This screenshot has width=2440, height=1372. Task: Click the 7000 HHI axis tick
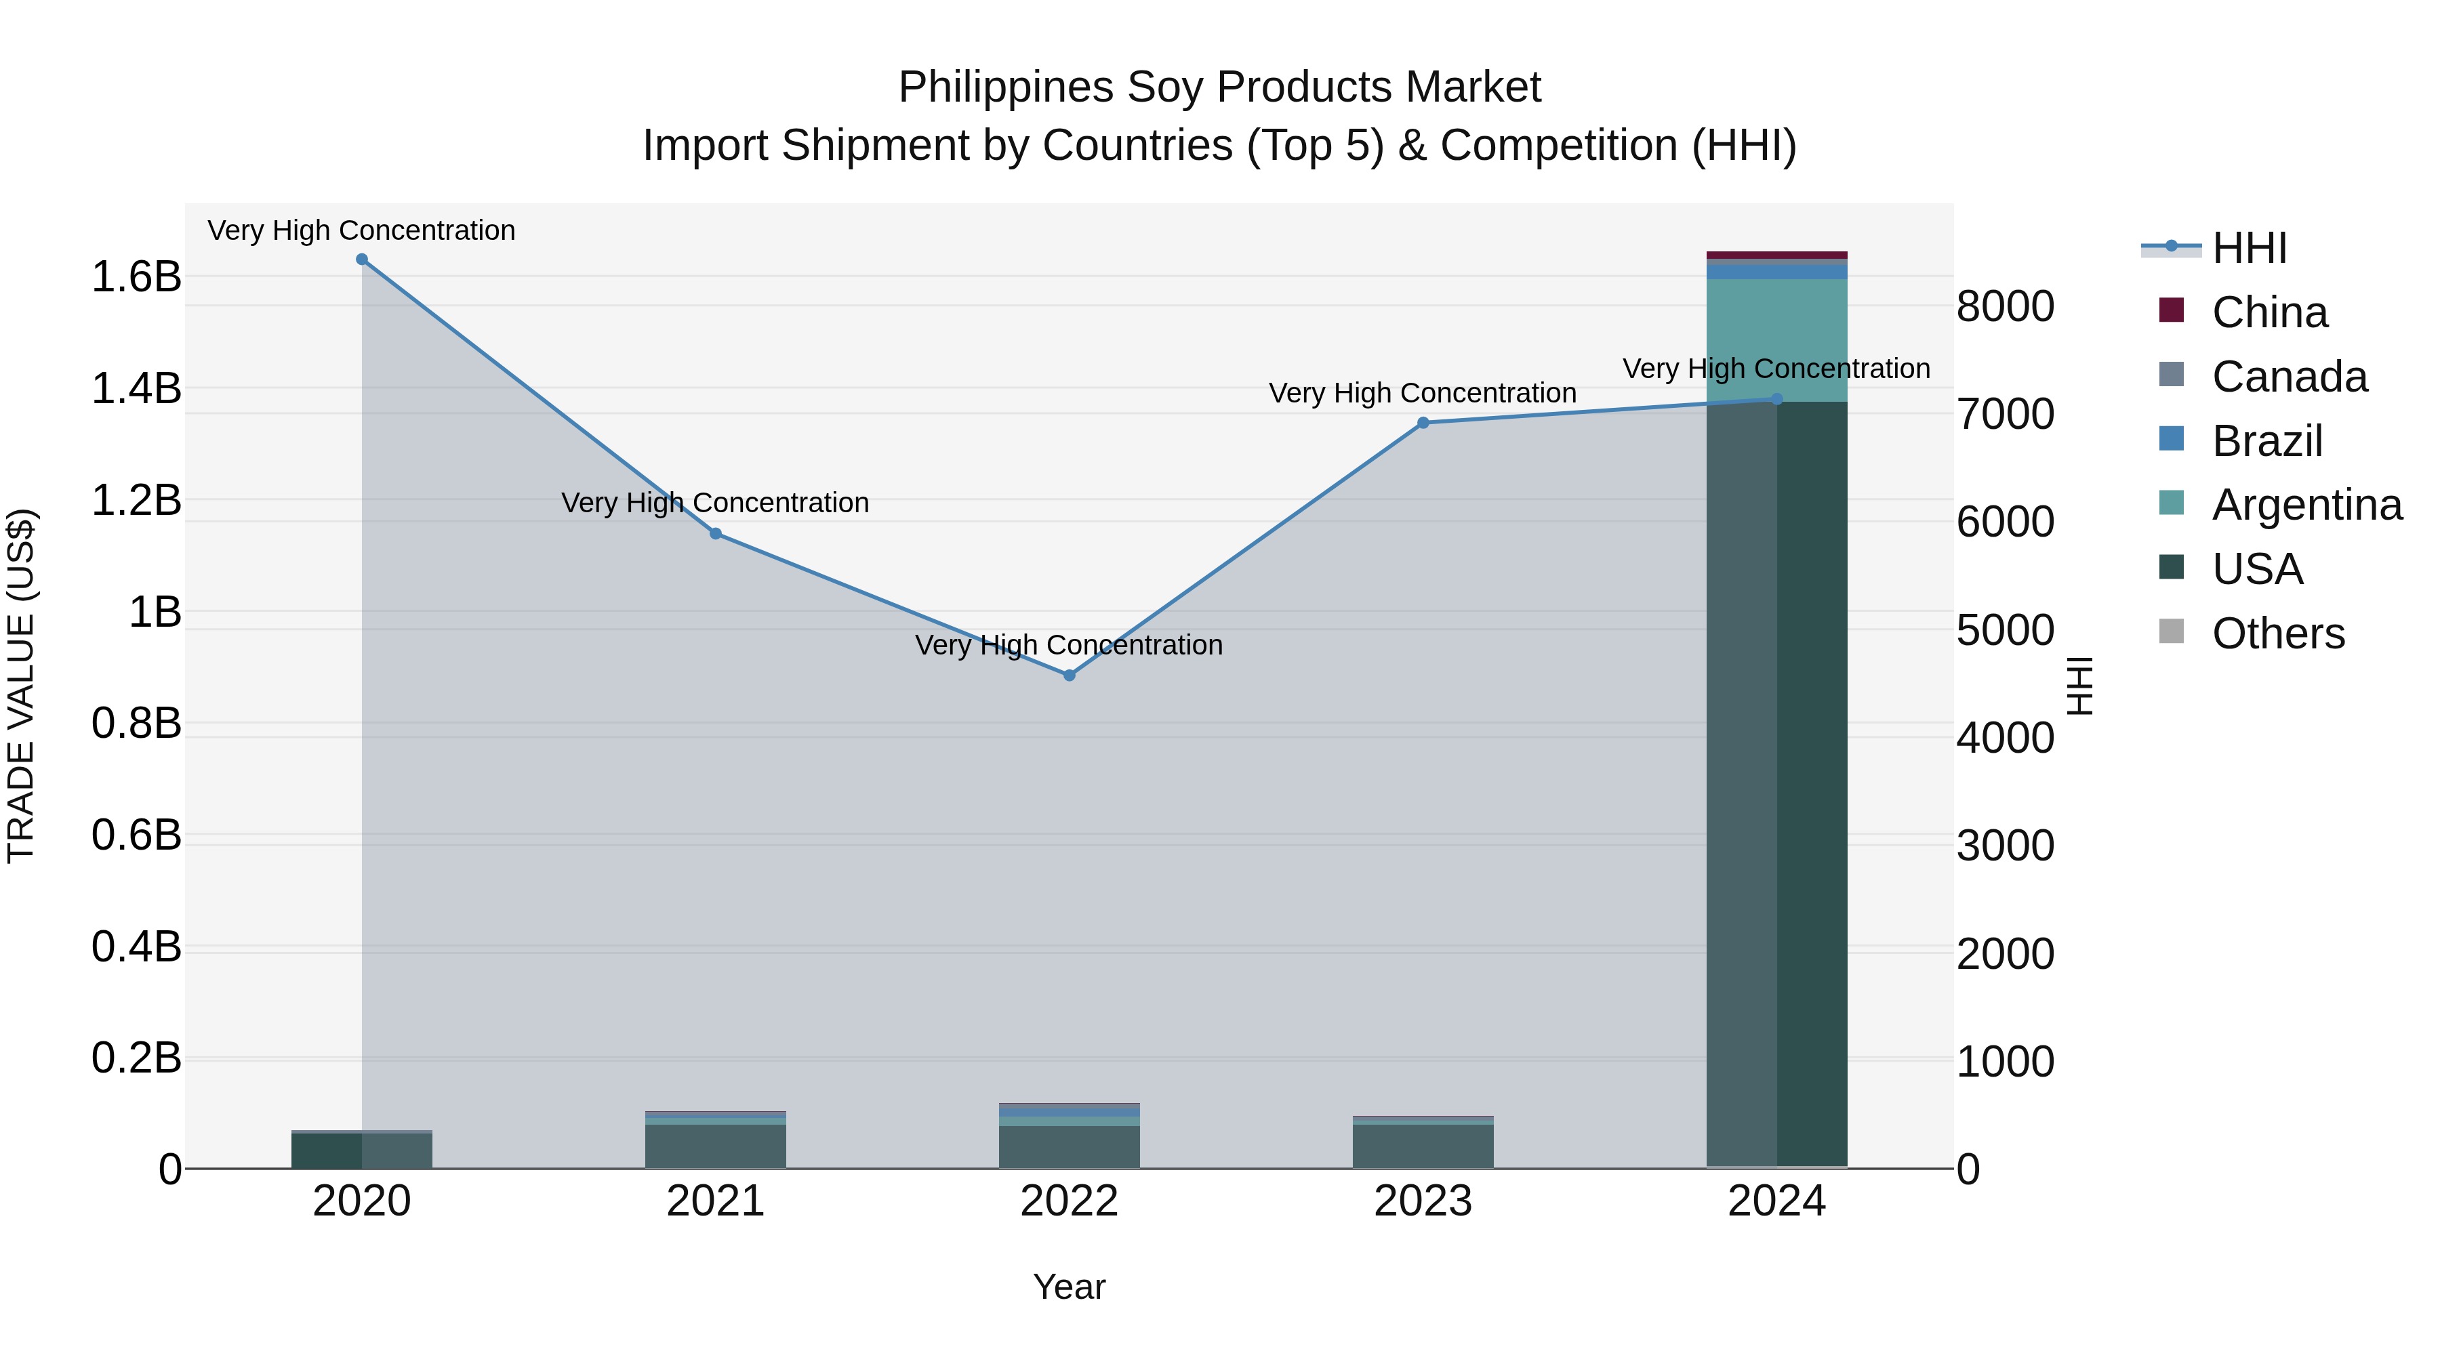2006,414
